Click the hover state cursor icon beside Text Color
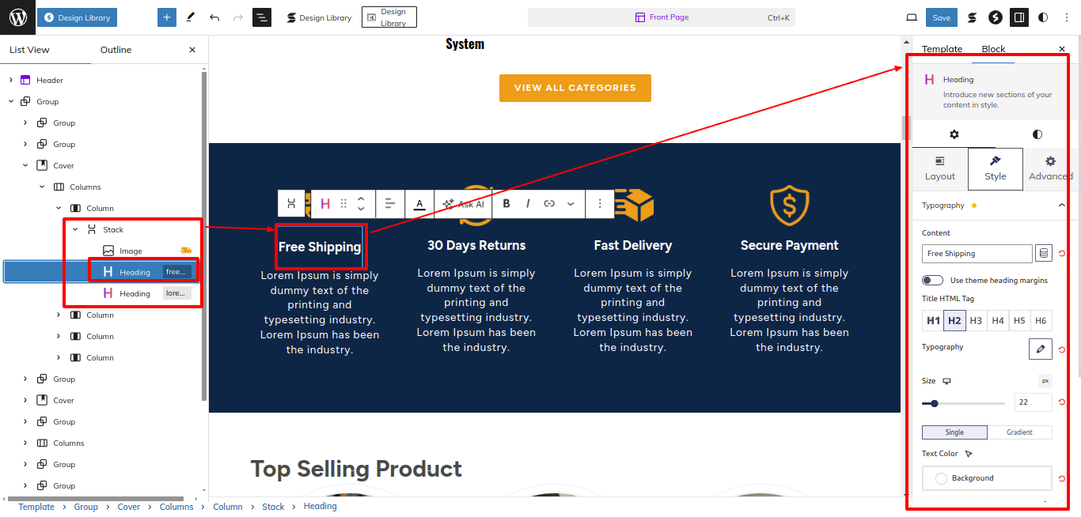 click(x=969, y=454)
